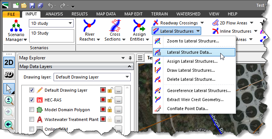The image size is (272, 139).
Task: Switch to the TERRAIN ribbon tab
Action: coord(160,14)
